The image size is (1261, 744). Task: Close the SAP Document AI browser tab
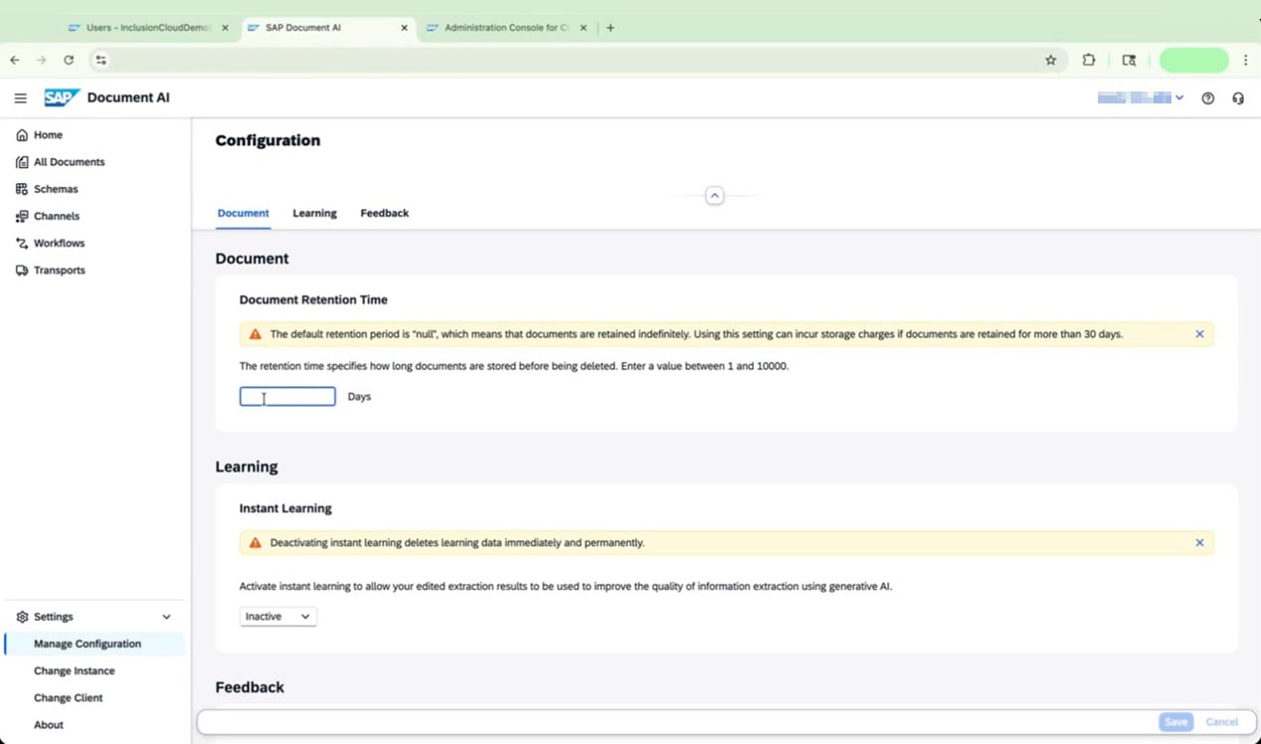[404, 28]
